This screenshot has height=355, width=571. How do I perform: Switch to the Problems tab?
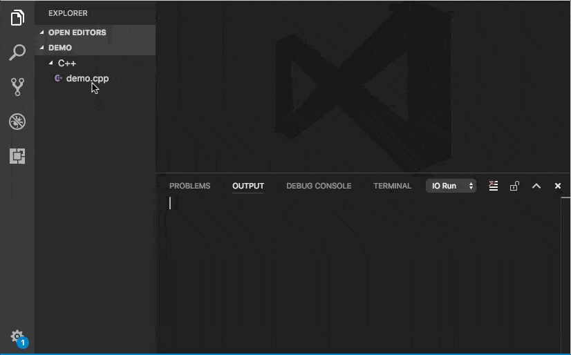pyautogui.click(x=189, y=186)
